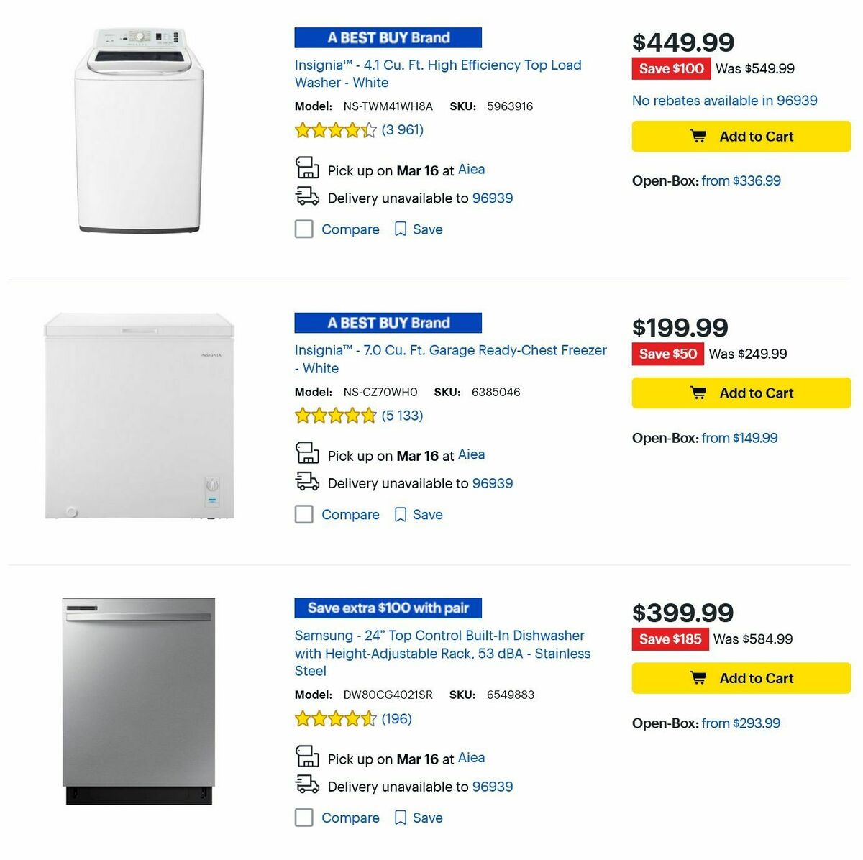Click the Save bookmark icon for the washer

tap(401, 229)
